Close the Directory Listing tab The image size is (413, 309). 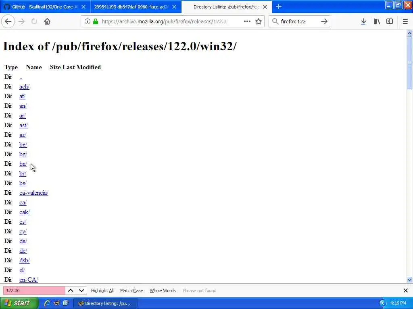pos(265,7)
